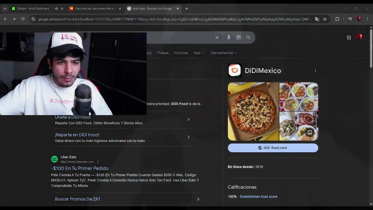Open the Únete a DiDi Food link
Screen dimensions: 373x210
point(73,117)
